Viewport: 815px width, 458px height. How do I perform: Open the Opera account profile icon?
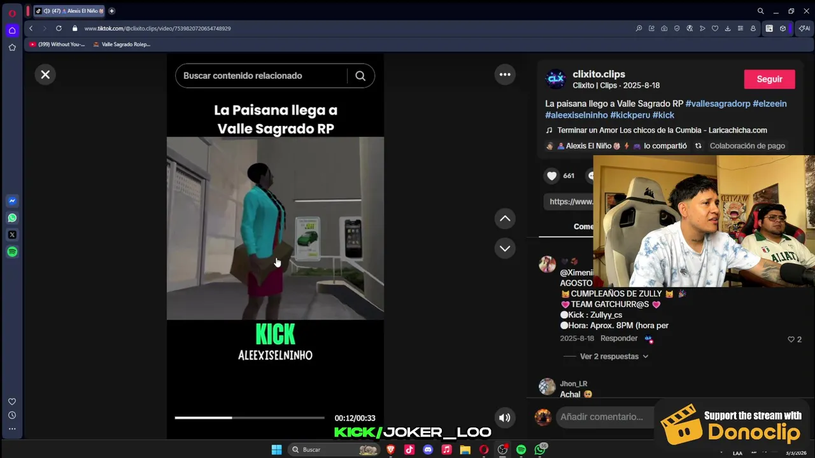point(753,29)
